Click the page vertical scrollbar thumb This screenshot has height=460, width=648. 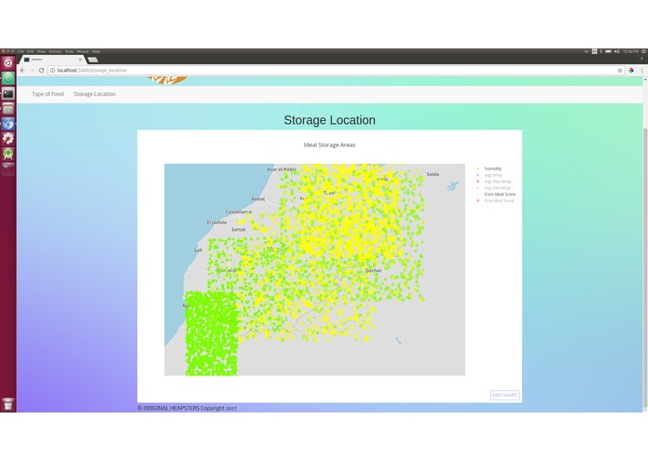(x=645, y=268)
